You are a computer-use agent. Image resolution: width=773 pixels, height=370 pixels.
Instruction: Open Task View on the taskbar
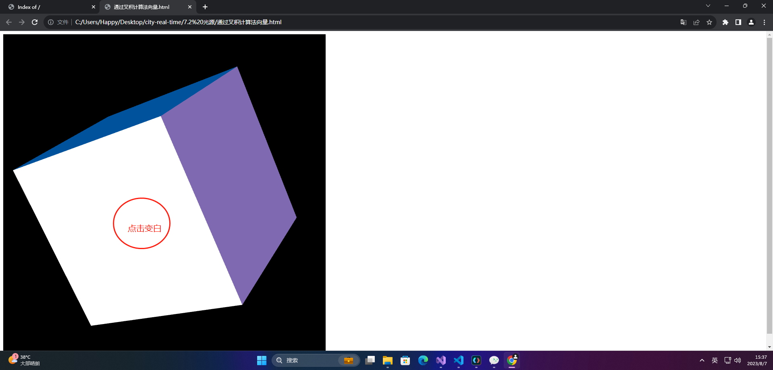tap(370, 360)
